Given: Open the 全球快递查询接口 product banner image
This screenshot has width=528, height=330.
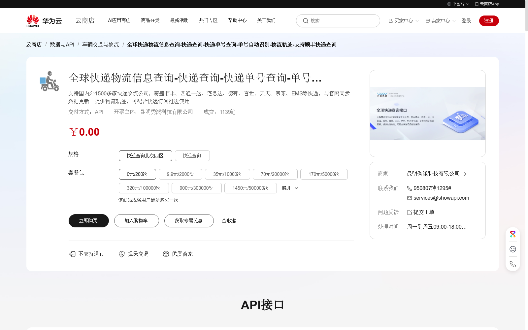Looking at the screenshot, I should tap(428, 114).
